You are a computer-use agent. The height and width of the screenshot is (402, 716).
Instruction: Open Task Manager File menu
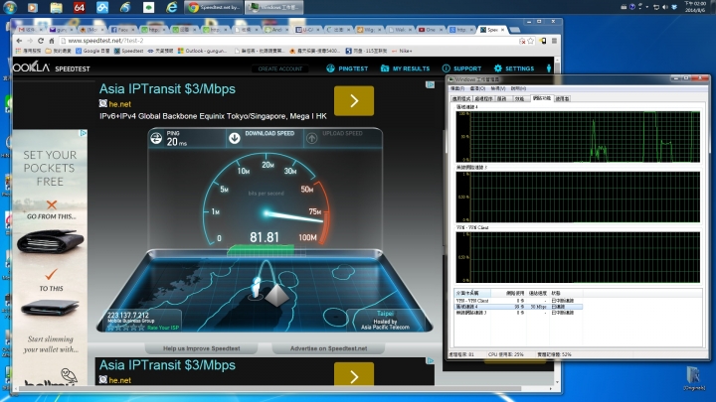pyautogui.click(x=457, y=88)
